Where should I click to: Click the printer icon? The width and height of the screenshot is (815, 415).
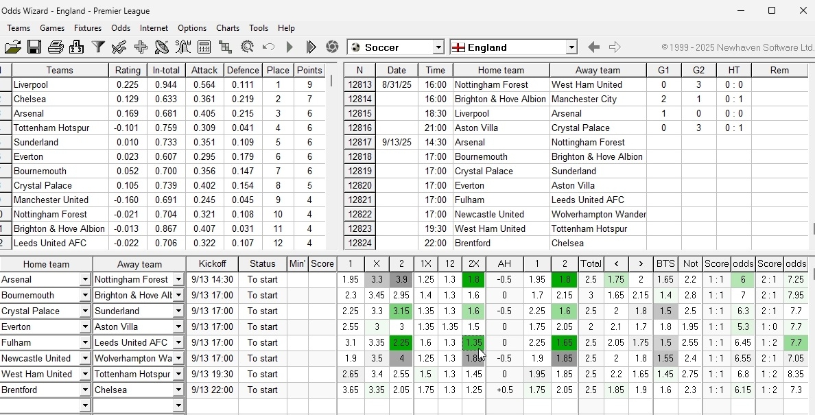[56, 47]
